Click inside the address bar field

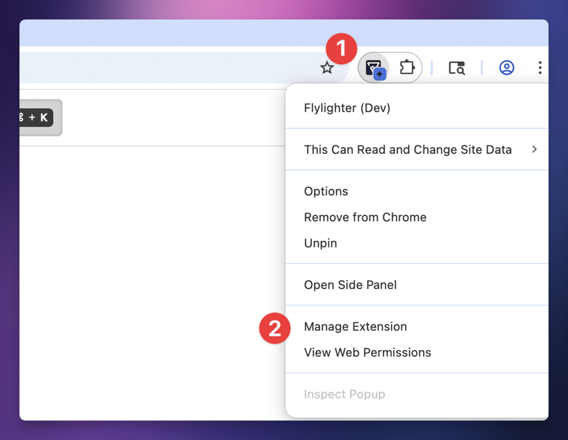click(166, 68)
